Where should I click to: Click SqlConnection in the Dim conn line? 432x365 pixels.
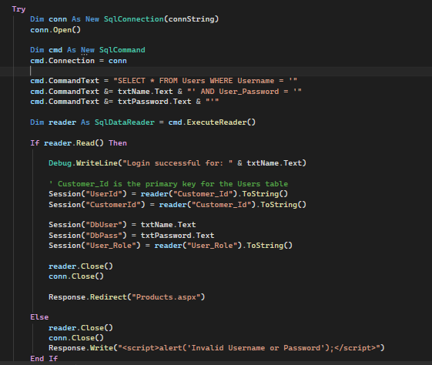click(x=134, y=19)
